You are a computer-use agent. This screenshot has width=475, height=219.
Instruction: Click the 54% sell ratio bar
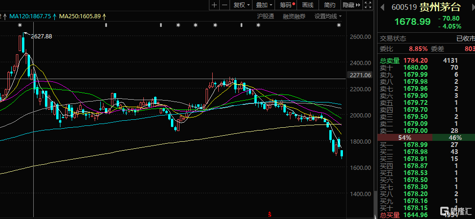405,138
